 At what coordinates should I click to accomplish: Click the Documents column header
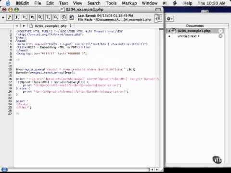point(195,25)
